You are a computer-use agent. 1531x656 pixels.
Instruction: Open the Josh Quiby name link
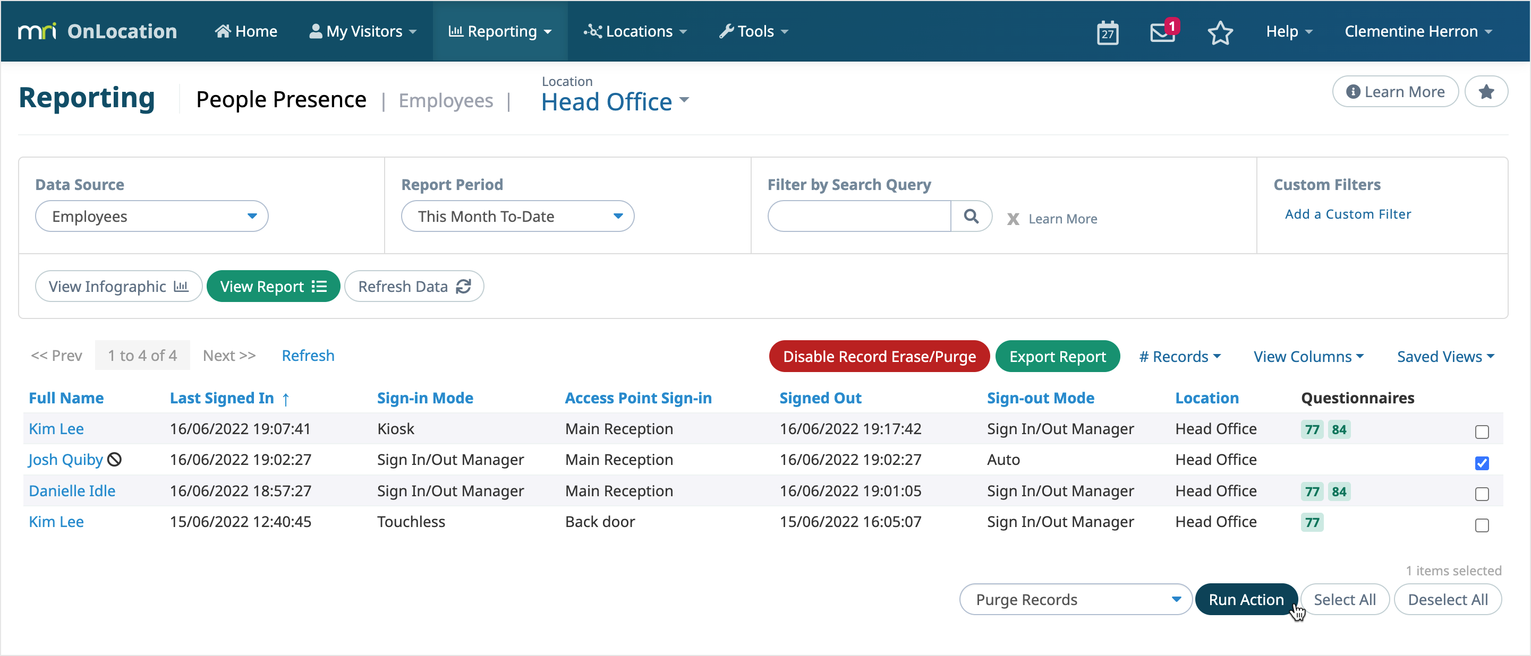pyautogui.click(x=65, y=459)
